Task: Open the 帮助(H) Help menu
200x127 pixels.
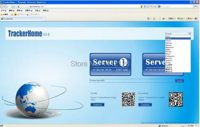Action: [x=45, y=10]
